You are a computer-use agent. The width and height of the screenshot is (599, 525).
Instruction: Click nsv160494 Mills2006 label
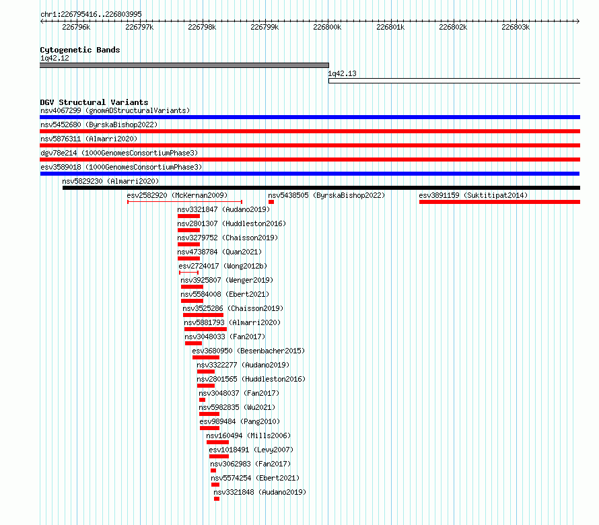click(248, 435)
